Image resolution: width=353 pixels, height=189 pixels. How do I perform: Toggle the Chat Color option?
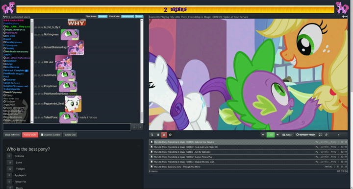pyautogui.click(x=114, y=17)
